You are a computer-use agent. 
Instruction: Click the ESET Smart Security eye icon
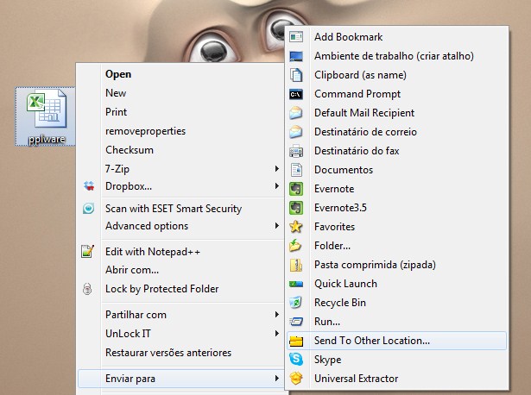click(89, 209)
